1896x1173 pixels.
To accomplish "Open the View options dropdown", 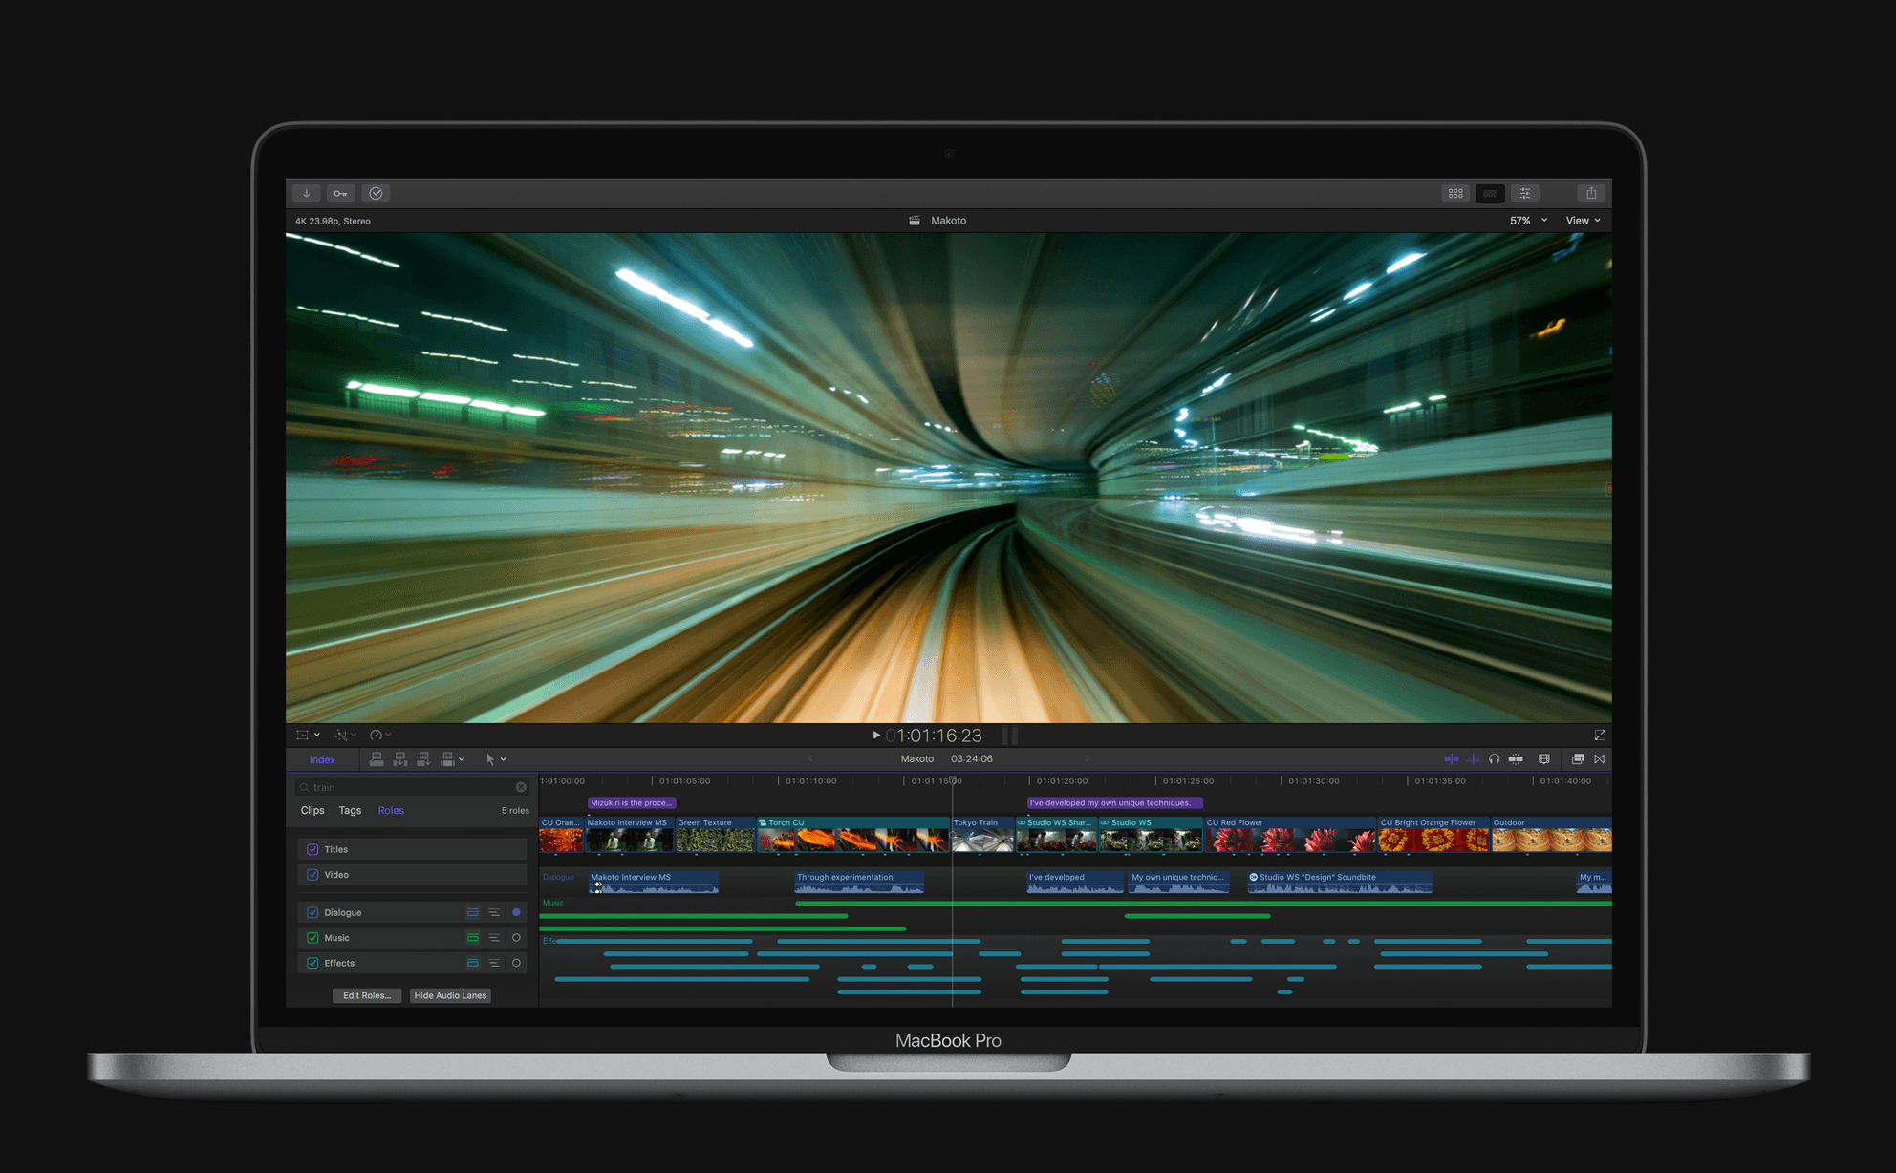I will tap(1582, 221).
